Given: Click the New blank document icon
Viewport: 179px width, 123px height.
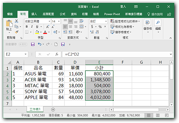Looking at the screenshot, I should point(56,44).
